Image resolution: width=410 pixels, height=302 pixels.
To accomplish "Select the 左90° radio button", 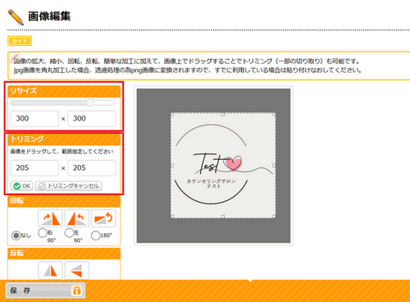I will [x=69, y=233].
